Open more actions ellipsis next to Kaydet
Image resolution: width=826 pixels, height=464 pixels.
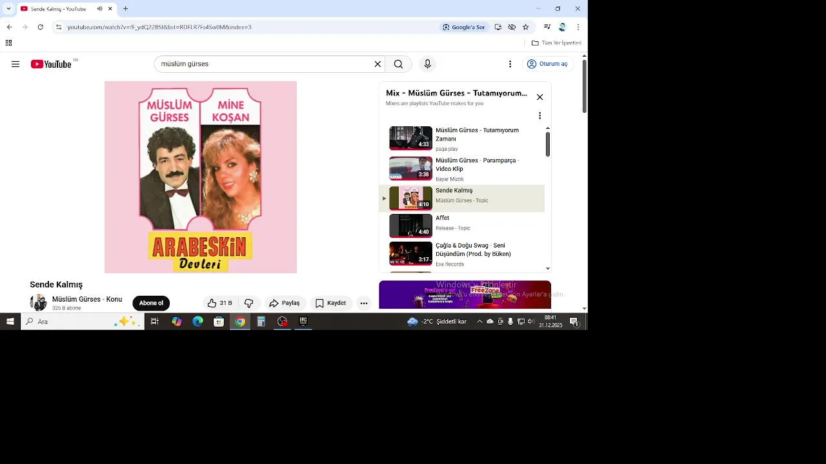tap(364, 303)
